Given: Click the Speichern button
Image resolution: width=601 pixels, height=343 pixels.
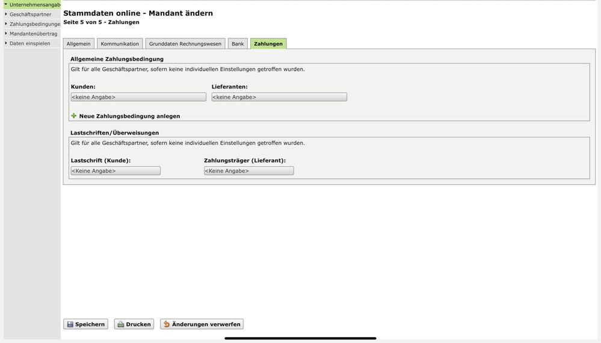Looking at the screenshot, I should [85, 324].
